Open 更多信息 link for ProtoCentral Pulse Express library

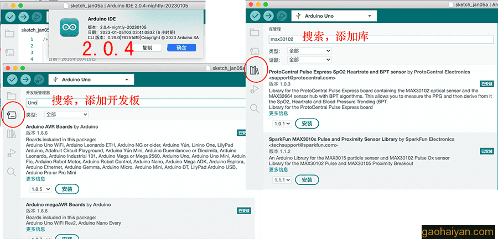[x=278, y=113]
